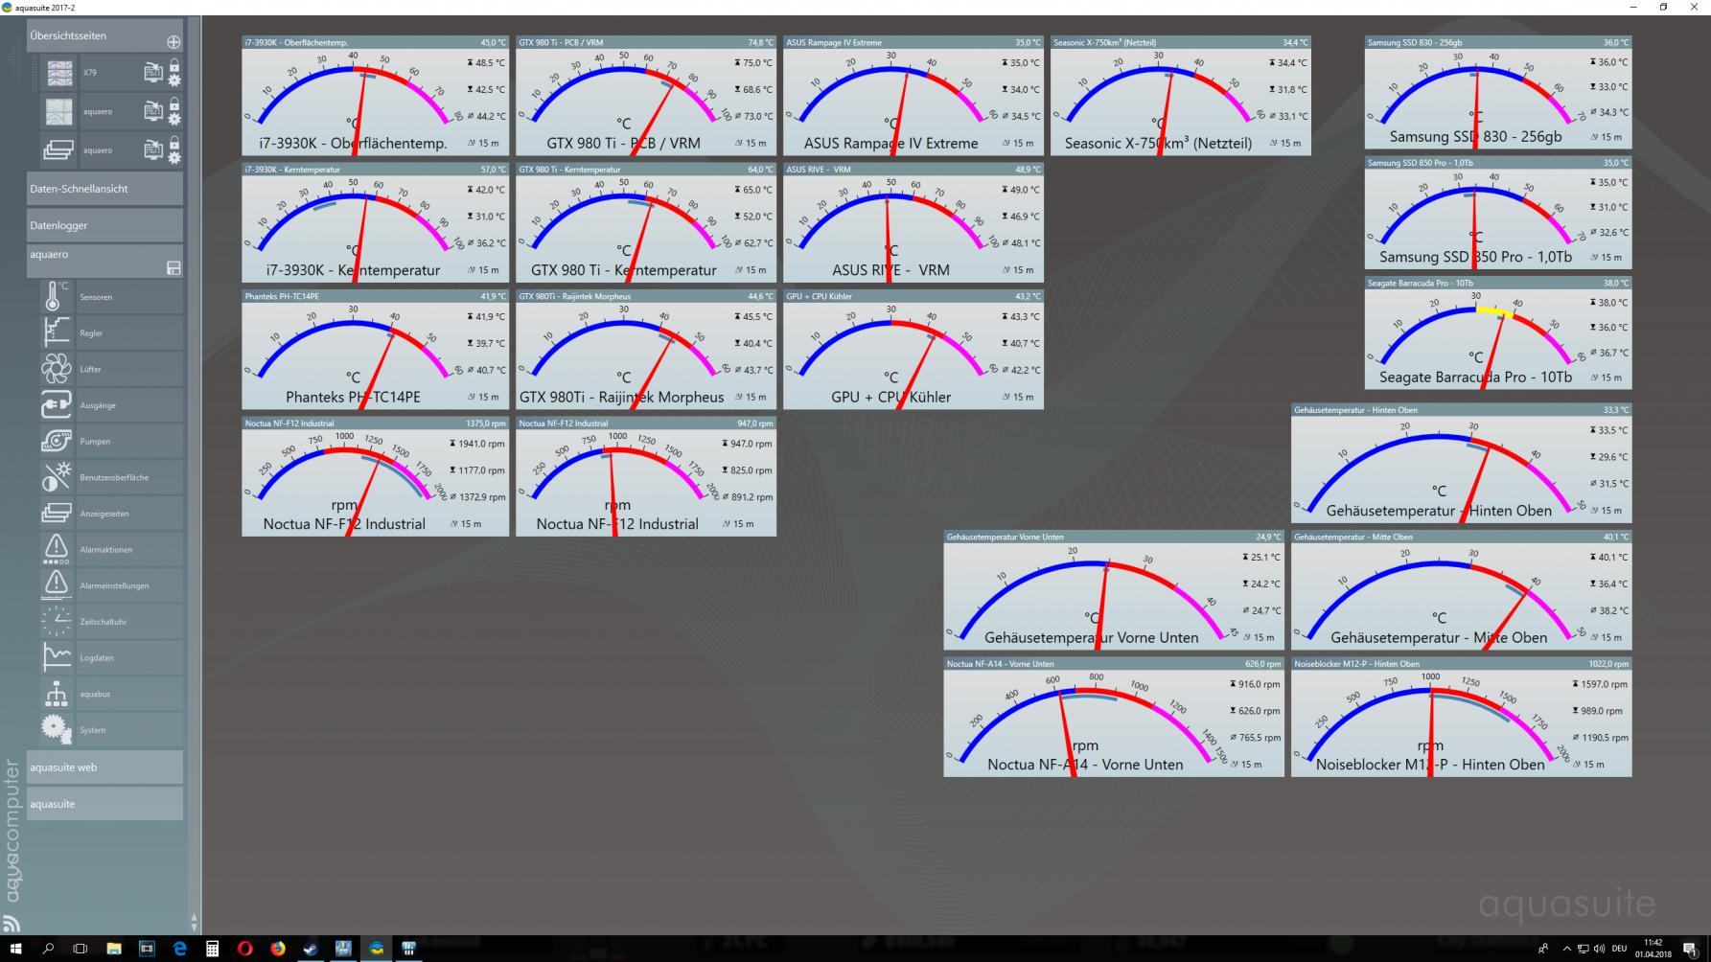This screenshot has height=962, width=1711.
Task: Select the Seasonic X-750km³ Netzteil gauge
Action: [x=1180, y=96]
